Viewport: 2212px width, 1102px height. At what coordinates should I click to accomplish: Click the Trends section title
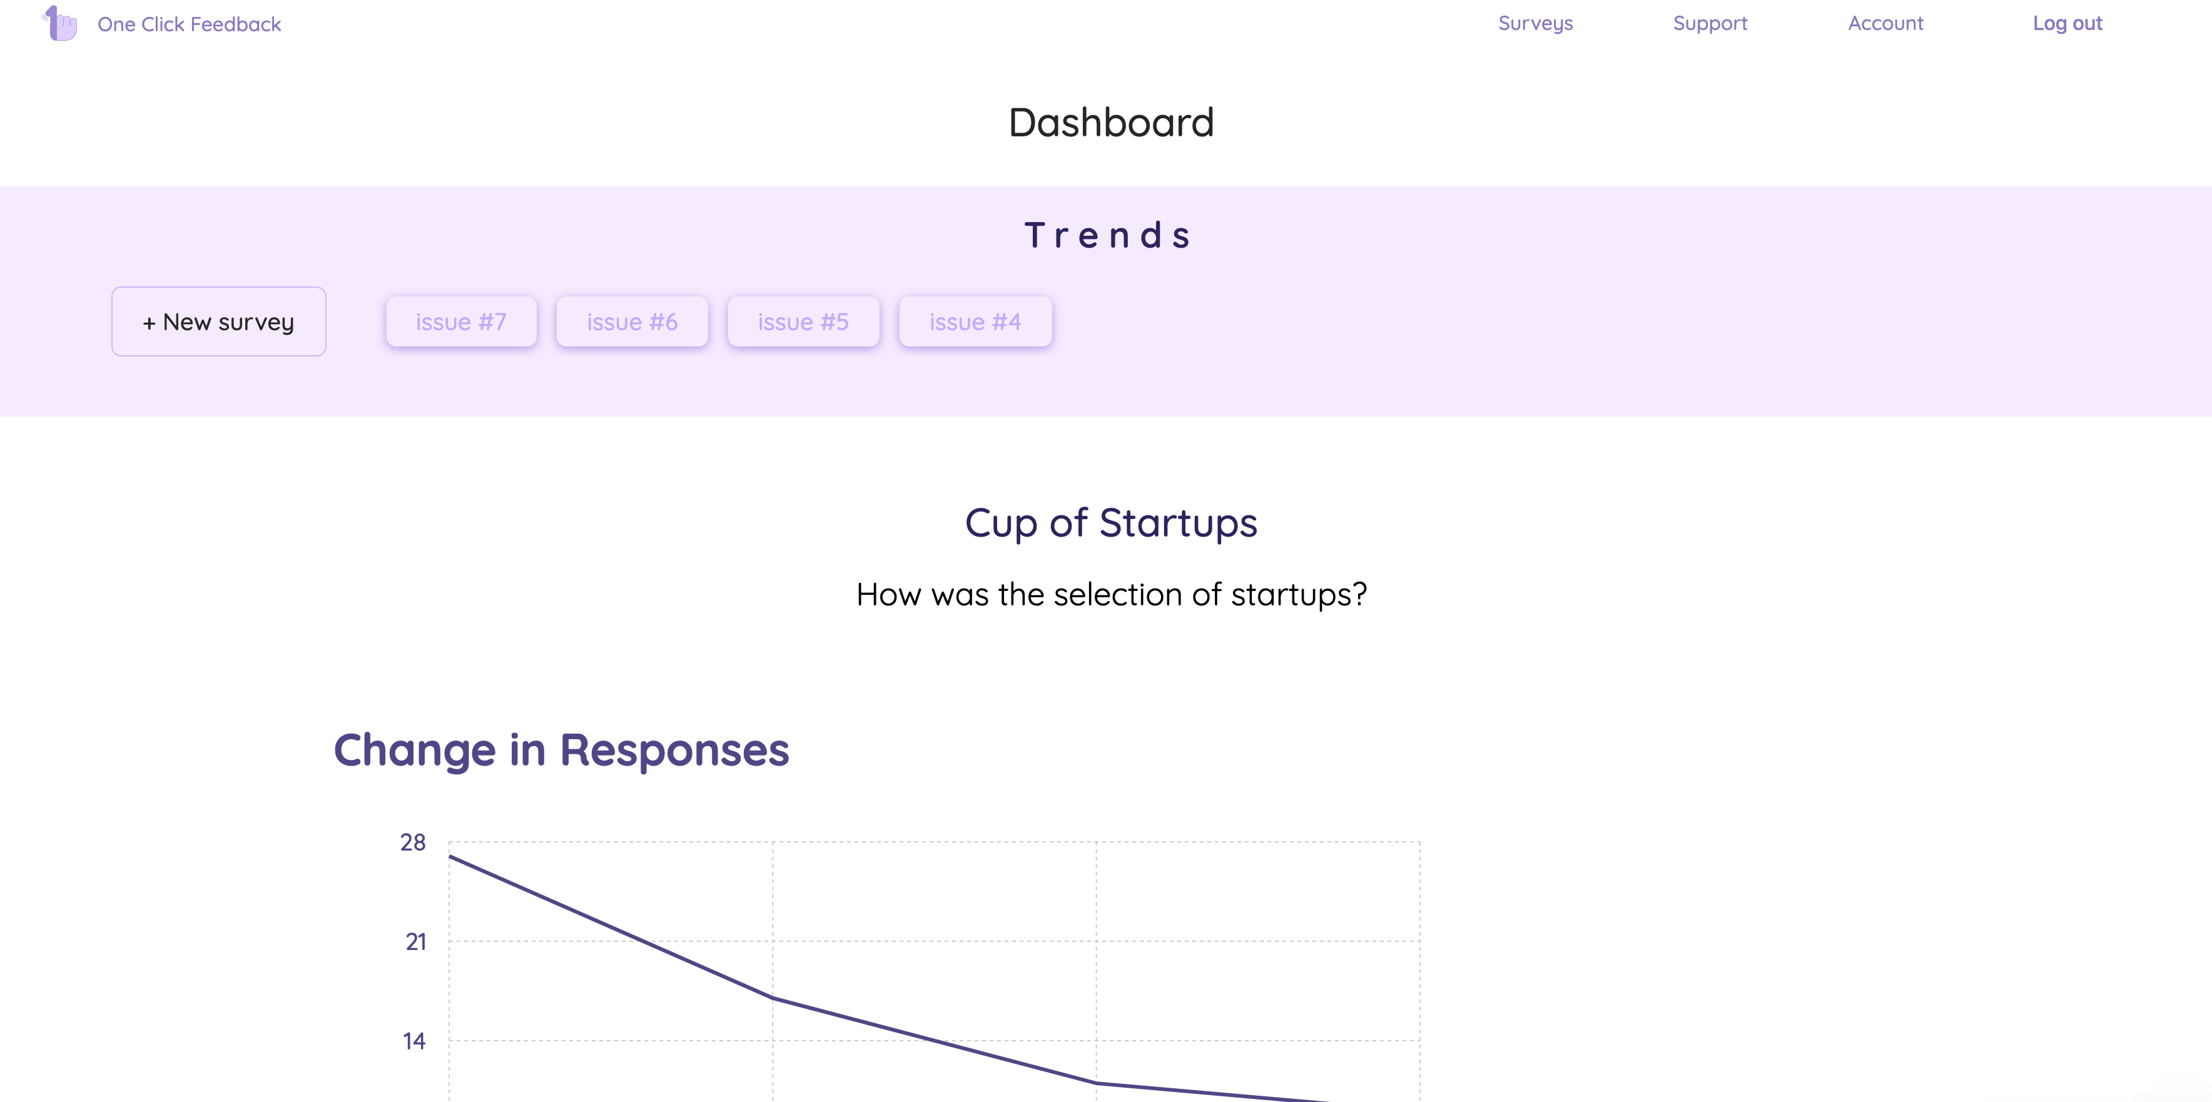(x=1107, y=235)
